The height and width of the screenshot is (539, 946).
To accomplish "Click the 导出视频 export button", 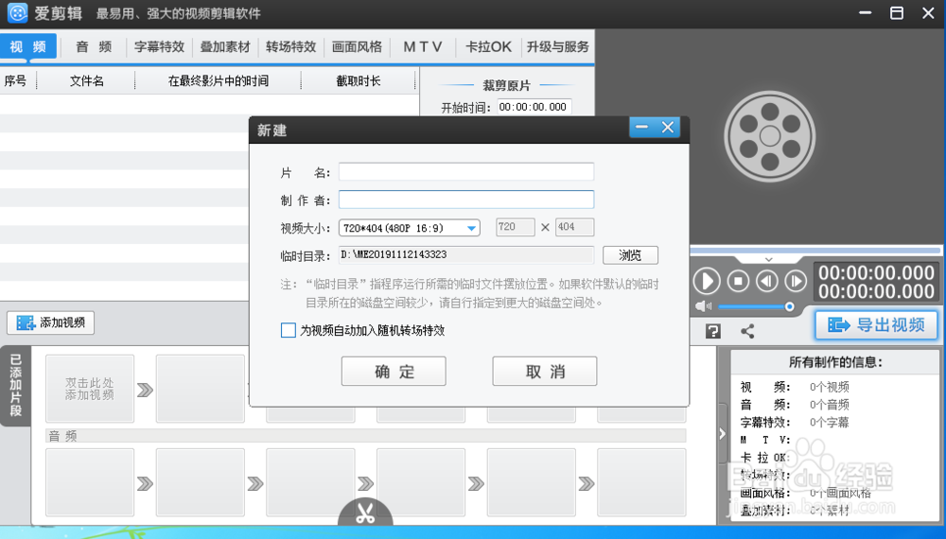I will (x=876, y=325).
